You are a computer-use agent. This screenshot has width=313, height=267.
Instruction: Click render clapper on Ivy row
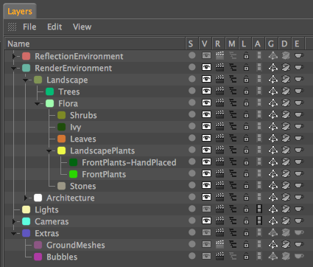point(219,126)
